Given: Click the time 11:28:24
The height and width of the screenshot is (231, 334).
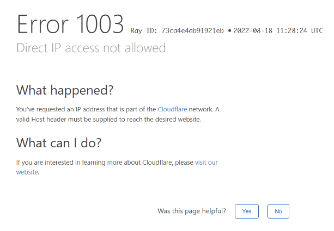Looking at the screenshot, I should click(293, 30).
